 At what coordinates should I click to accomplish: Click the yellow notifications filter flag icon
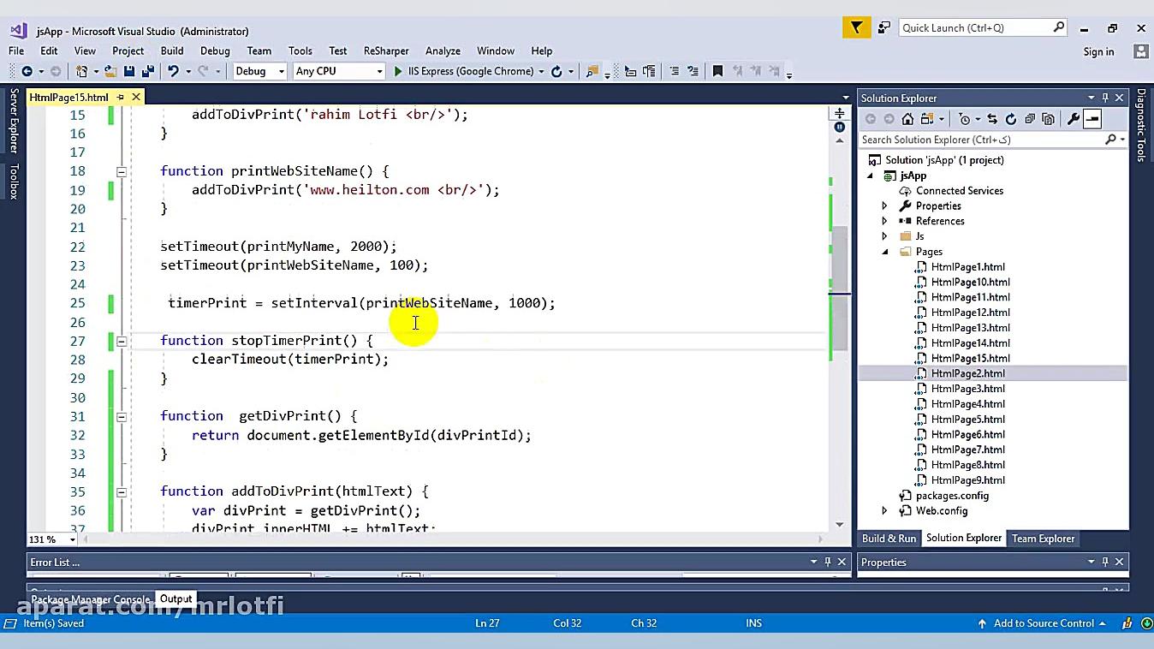[856, 28]
